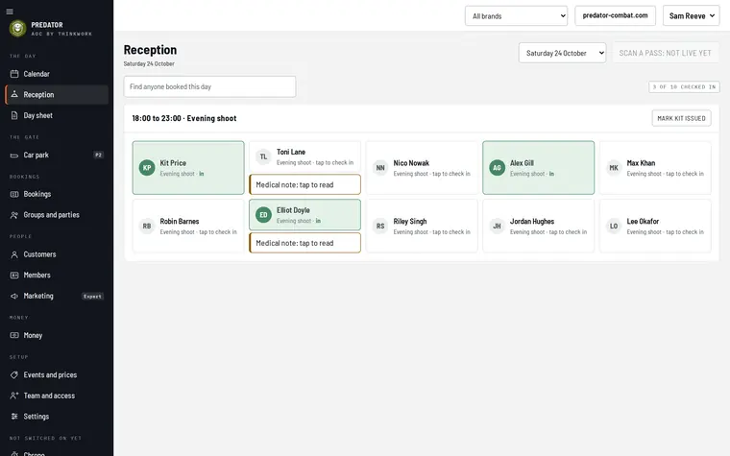This screenshot has height=456, width=730.
Task: Click the Calendar icon in sidebar
Action: pos(14,74)
